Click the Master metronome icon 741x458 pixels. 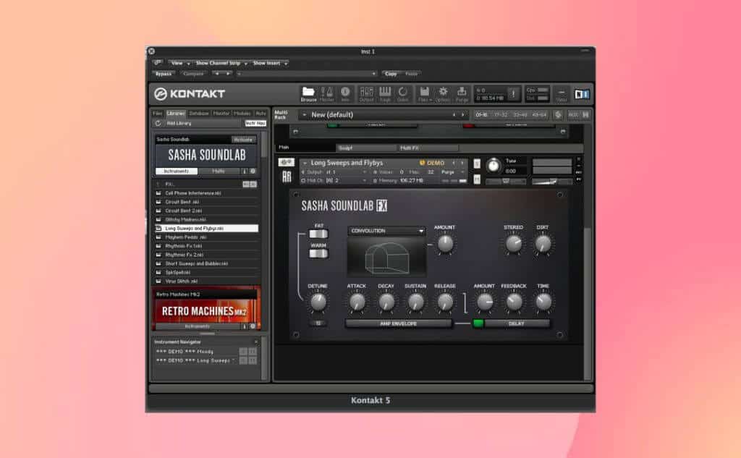[x=326, y=93]
